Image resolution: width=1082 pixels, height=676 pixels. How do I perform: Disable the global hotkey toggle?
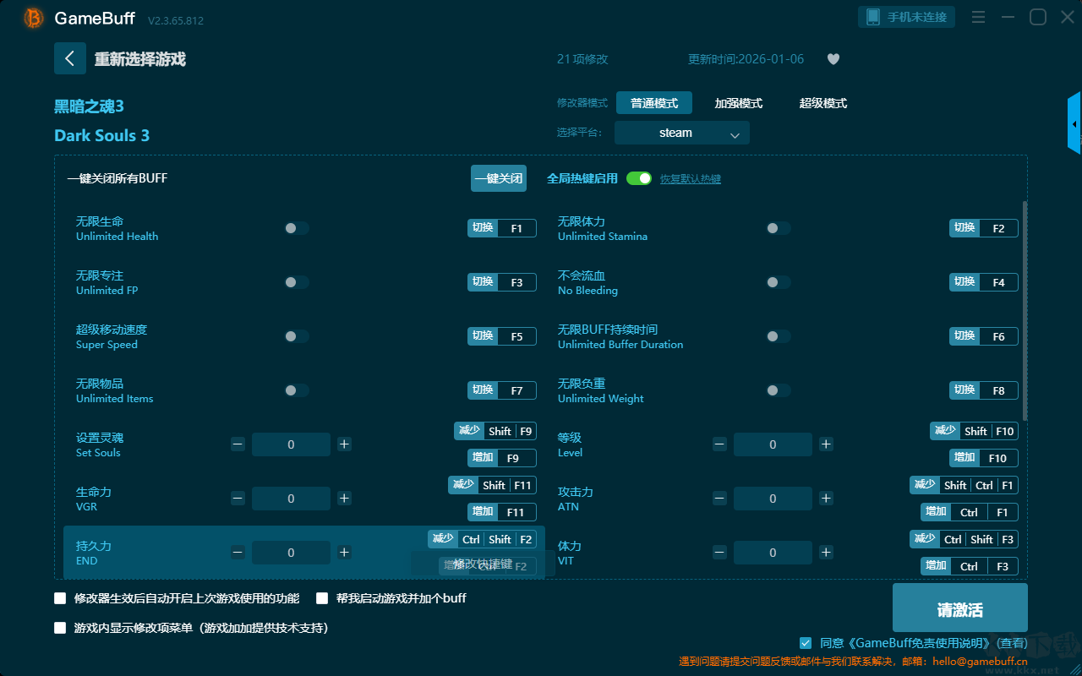click(639, 178)
